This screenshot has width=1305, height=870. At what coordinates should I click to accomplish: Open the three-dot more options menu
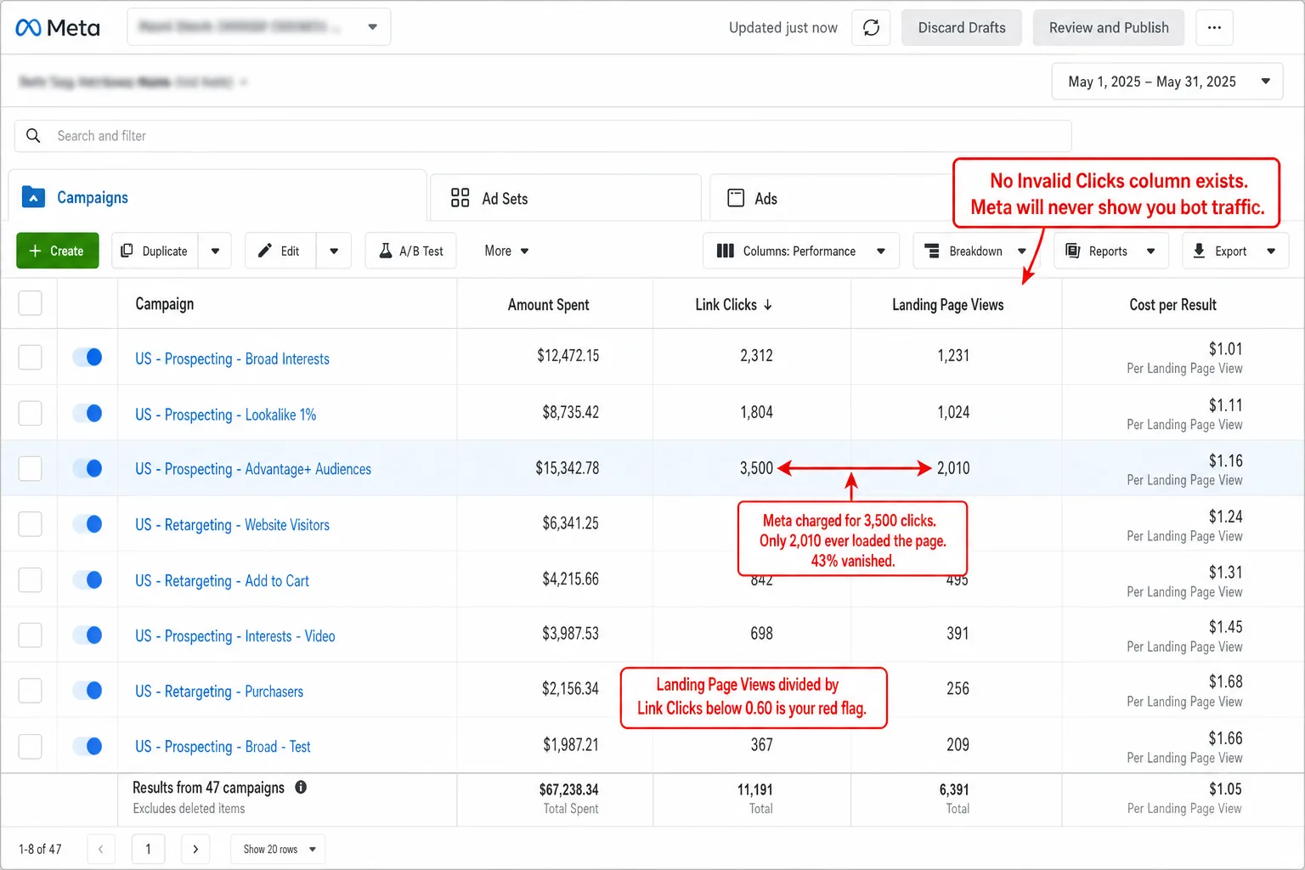[1214, 28]
